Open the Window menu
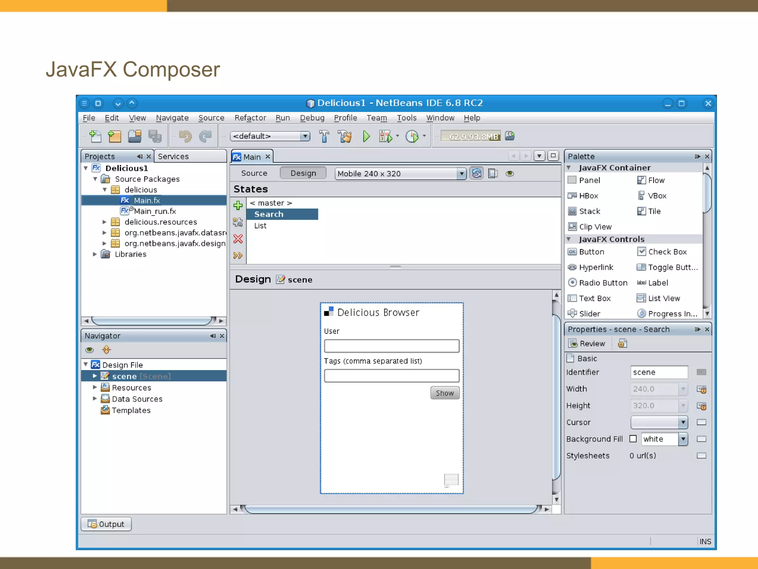 pos(440,118)
